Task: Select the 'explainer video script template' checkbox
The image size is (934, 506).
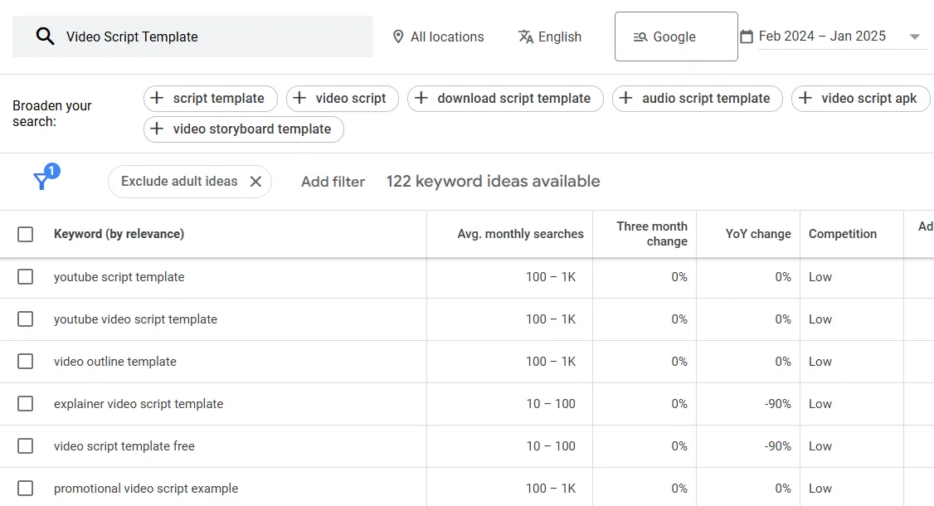Action: [26, 404]
